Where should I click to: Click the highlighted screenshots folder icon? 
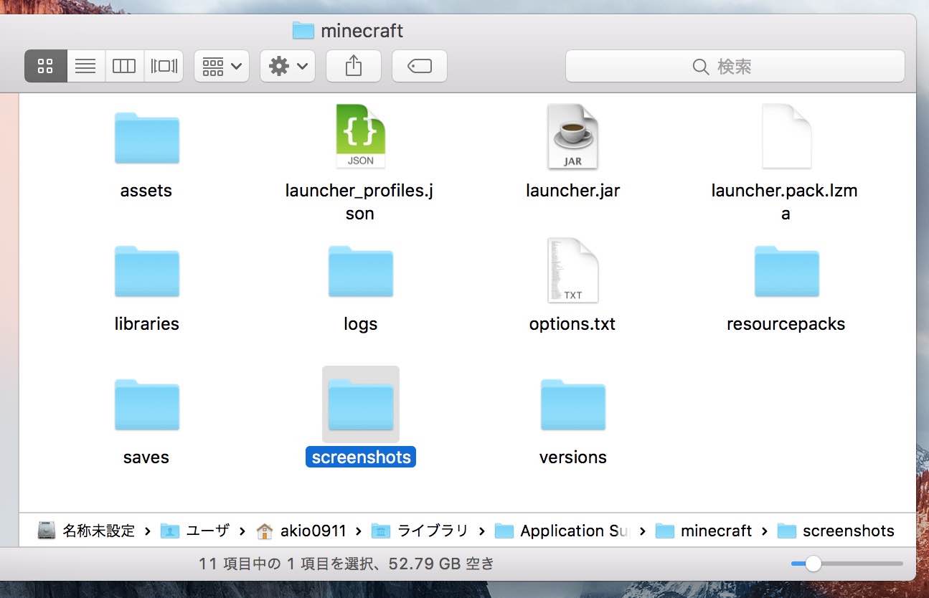[x=360, y=404]
